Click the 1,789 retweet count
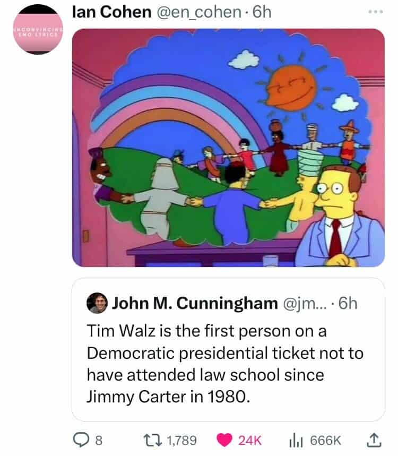This screenshot has width=398, height=456. coord(181,440)
